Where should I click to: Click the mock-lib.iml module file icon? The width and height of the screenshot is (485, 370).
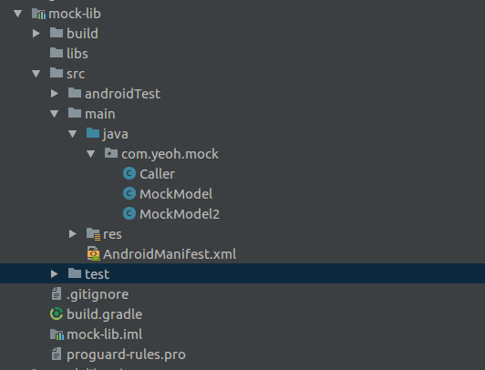57,334
